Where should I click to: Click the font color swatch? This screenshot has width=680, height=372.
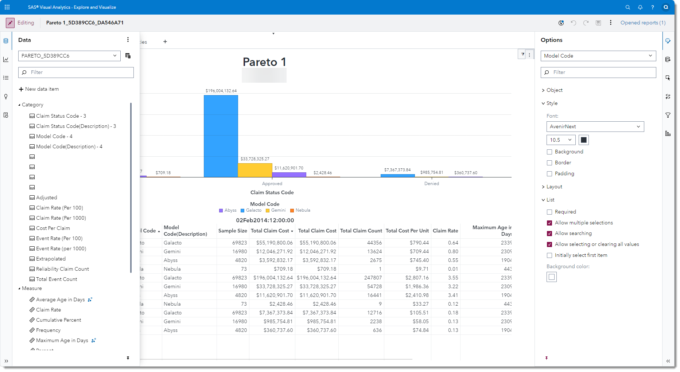583,140
